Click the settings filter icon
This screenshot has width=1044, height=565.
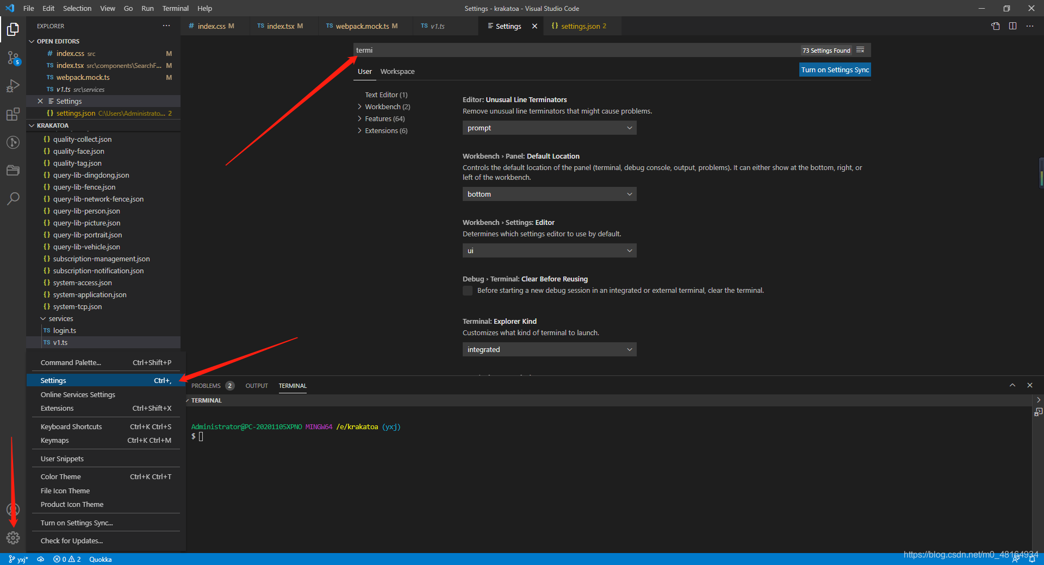[860, 50]
